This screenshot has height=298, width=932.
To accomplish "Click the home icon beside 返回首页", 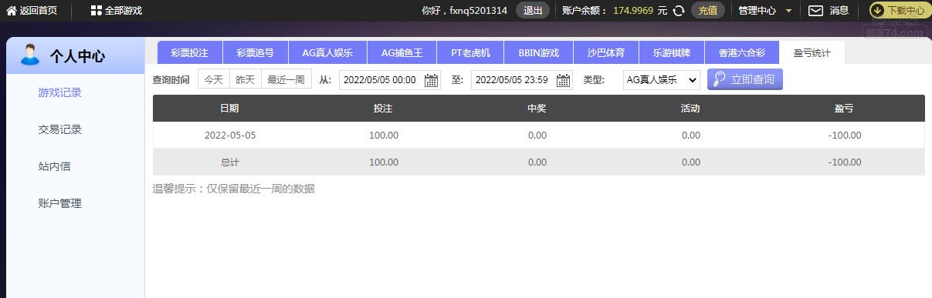I will (x=12, y=11).
